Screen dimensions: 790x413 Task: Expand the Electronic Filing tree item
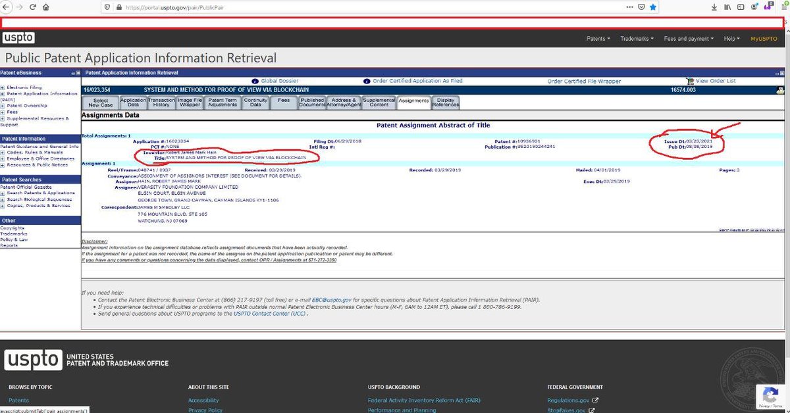3,87
